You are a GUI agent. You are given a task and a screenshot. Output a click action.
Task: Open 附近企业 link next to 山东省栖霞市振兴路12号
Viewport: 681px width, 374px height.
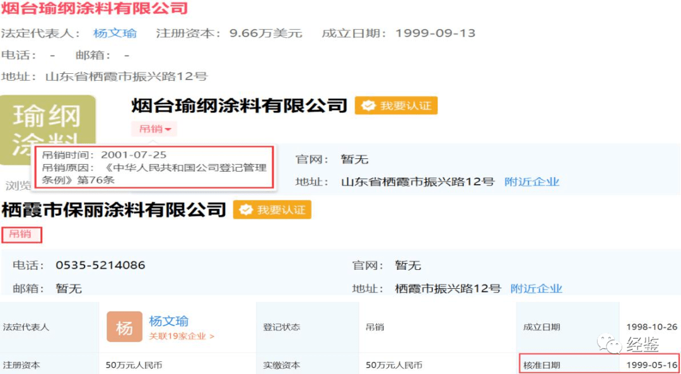(532, 182)
